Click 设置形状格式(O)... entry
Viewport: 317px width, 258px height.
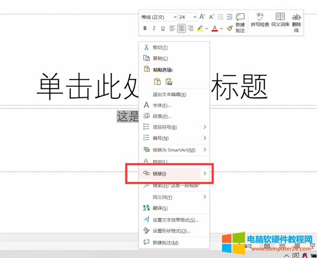click(x=172, y=231)
